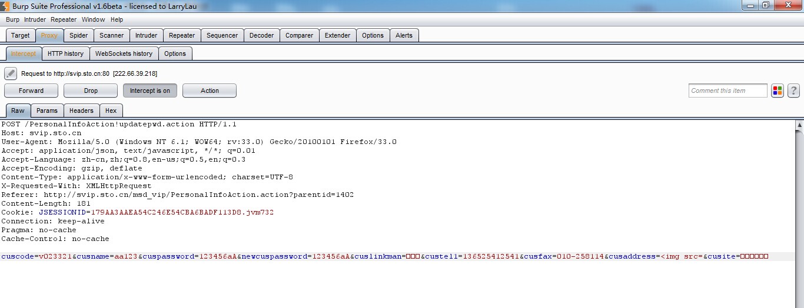The width and height of the screenshot is (804, 308).
Task: Click the JSESSIONID cookie value
Action: click(x=182, y=212)
